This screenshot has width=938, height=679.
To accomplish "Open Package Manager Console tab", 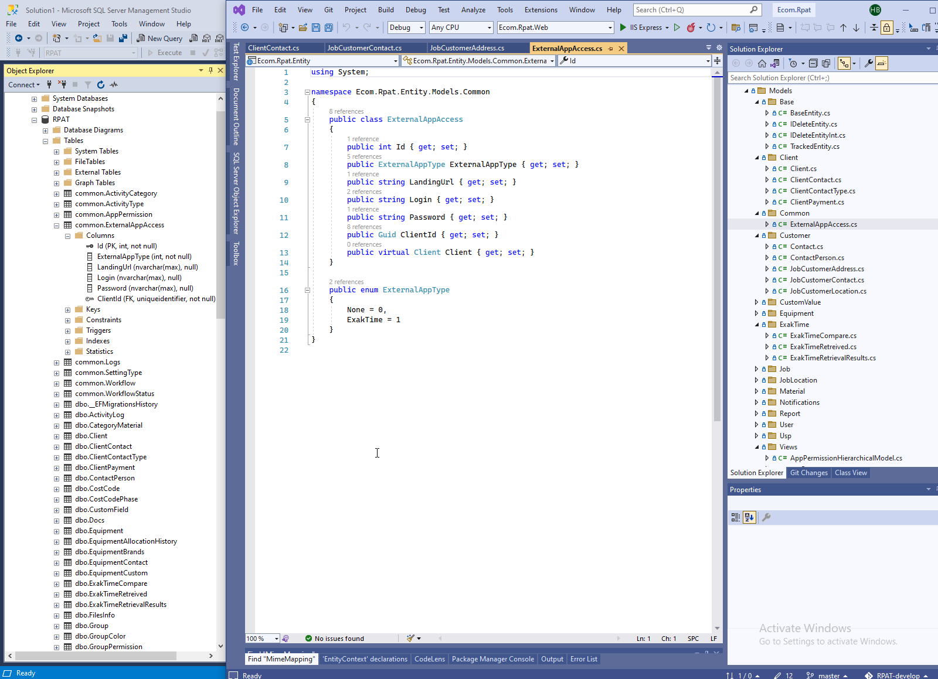I will (x=493, y=659).
